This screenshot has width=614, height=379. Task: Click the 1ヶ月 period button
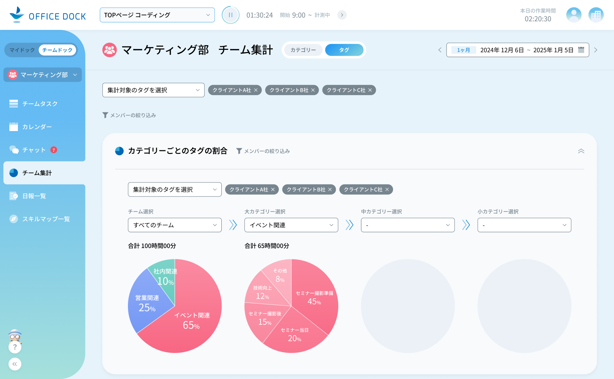463,50
